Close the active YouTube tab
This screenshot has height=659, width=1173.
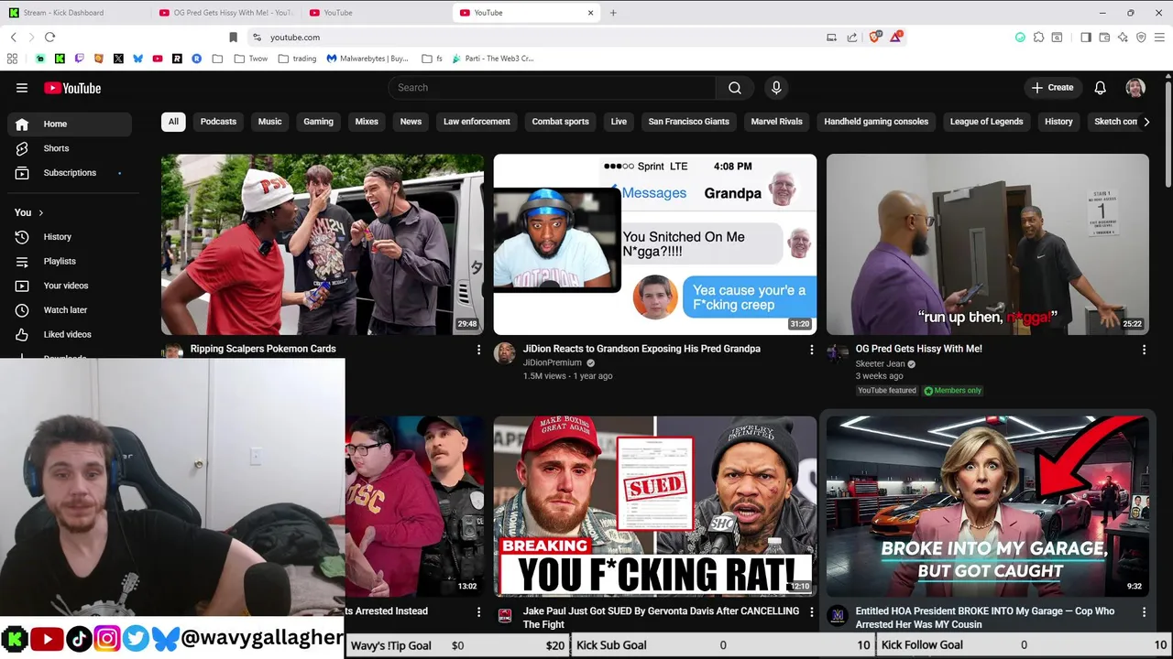coord(590,13)
